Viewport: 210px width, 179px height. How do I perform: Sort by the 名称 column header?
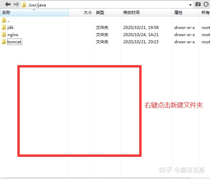34,13
